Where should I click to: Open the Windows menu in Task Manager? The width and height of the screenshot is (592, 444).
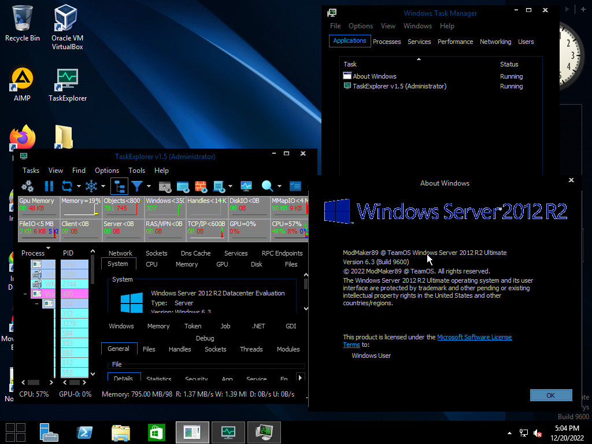pyautogui.click(x=417, y=26)
